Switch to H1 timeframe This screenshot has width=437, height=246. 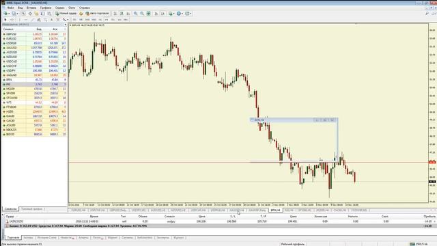pyautogui.click(x=100, y=20)
